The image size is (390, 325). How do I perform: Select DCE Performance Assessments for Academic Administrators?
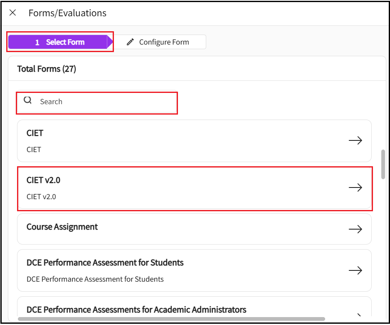tap(136, 310)
